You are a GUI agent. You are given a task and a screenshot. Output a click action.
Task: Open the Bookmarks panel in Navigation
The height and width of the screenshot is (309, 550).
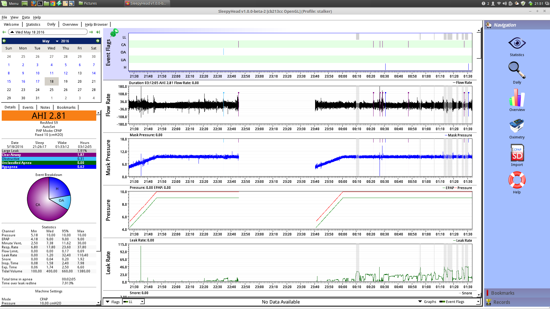pyautogui.click(x=502, y=293)
